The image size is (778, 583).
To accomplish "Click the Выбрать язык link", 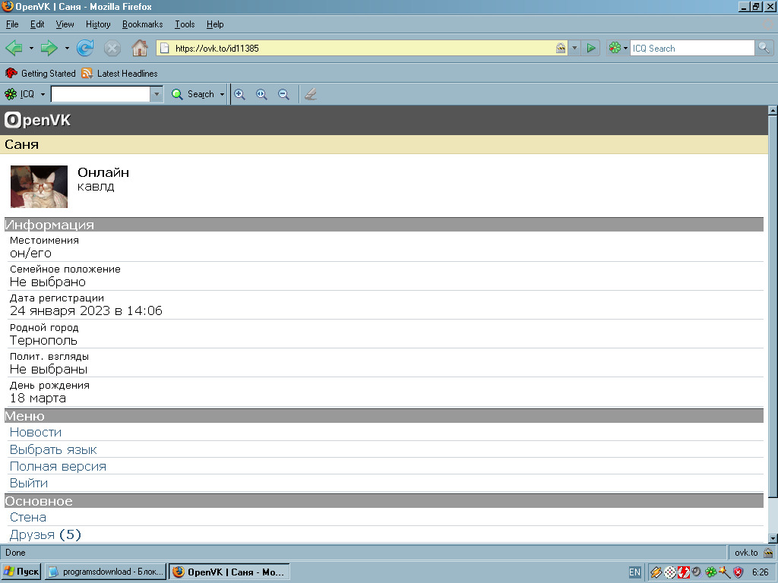I will (53, 449).
